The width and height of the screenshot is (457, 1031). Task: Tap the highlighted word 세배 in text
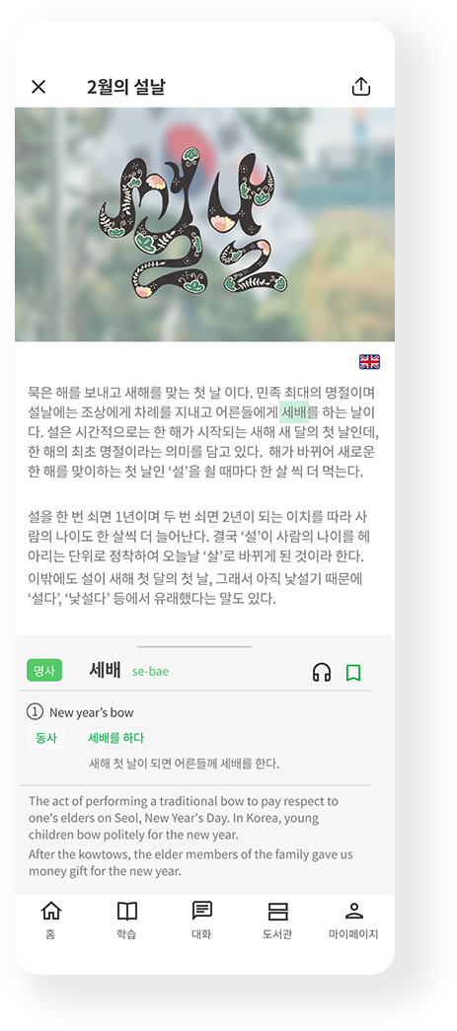coord(294,412)
